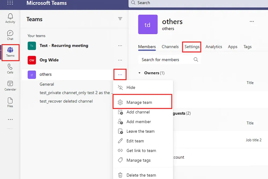Click the filter icon in Teams panel

pos(120,19)
